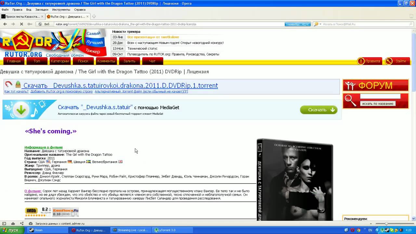Toggle the panel icon in status bar
The height and width of the screenshot is (234, 416).
click(4, 224)
